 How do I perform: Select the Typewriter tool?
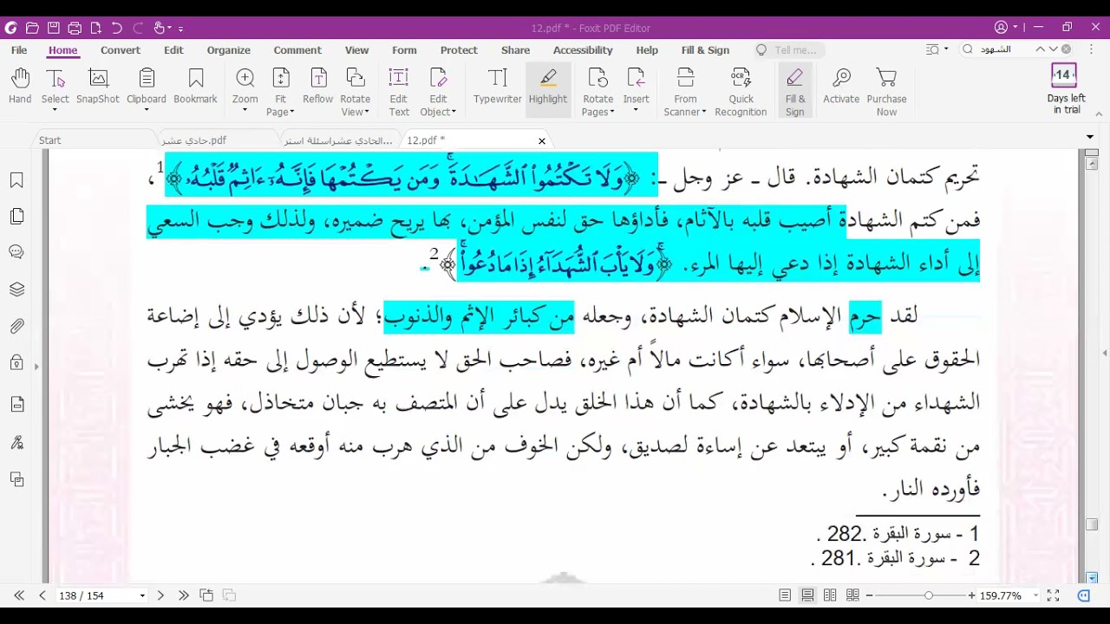pyautogui.click(x=498, y=88)
